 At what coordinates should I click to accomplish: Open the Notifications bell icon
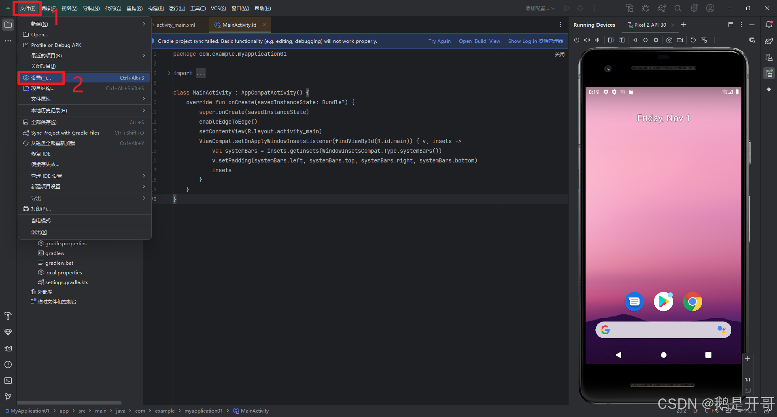pyautogui.click(x=769, y=25)
